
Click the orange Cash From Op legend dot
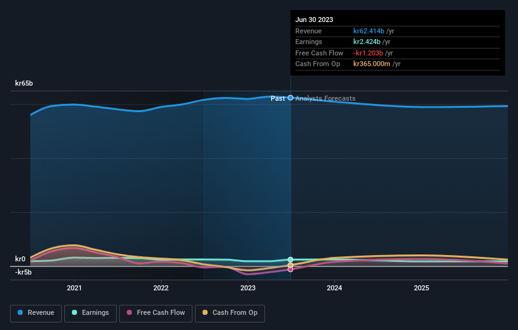(x=205, y=312)
